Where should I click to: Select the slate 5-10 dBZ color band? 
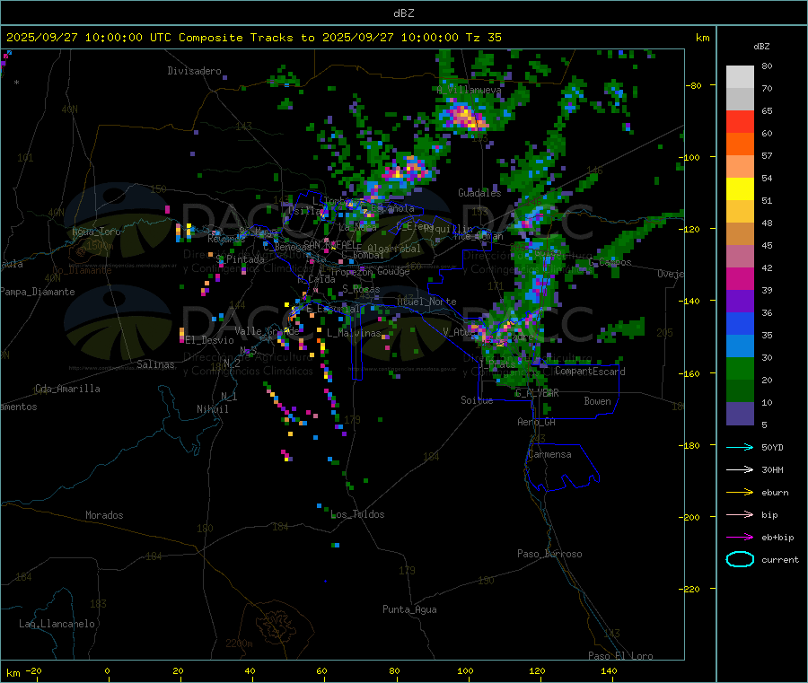coord(740,414)
